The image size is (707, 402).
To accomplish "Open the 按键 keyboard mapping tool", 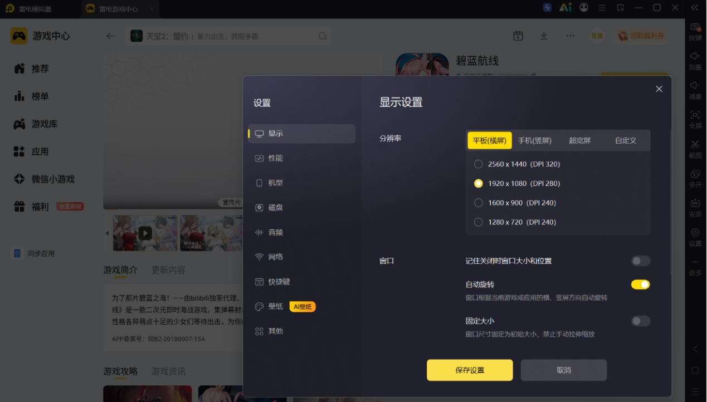I will pyautogui.click(x=695, y=32).
